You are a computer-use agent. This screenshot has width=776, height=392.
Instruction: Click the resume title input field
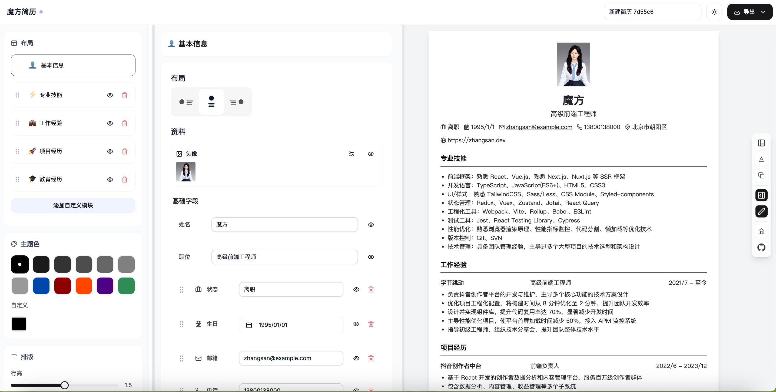(x=652, y=12)
